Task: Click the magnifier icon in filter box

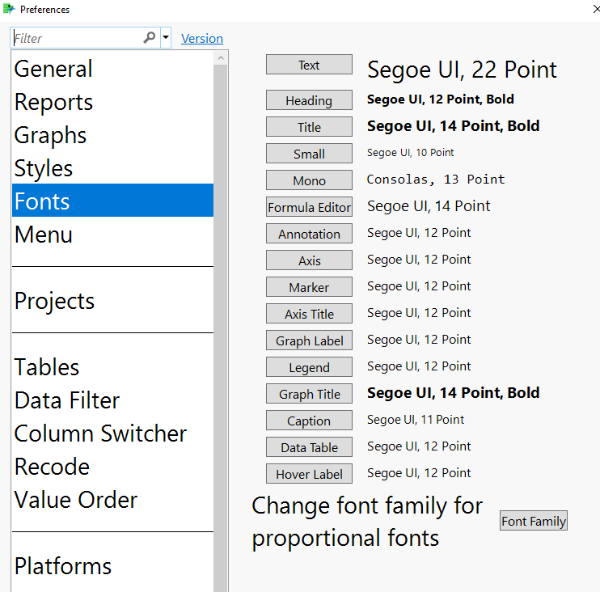Action: tap(150, 37)
